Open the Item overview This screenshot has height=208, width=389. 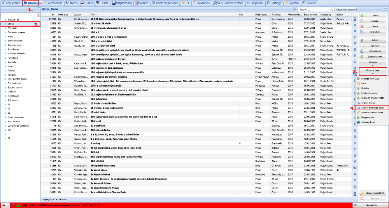coord(373,56)
